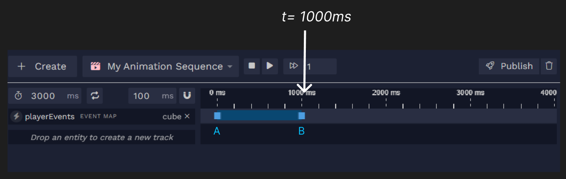This screenshot has width=566, height=179.
Task: Click the lightning bolt event icon
Action: 16,116
